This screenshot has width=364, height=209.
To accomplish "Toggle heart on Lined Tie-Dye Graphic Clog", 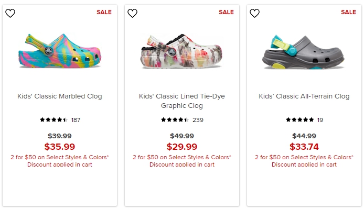I will coord(132,13).
